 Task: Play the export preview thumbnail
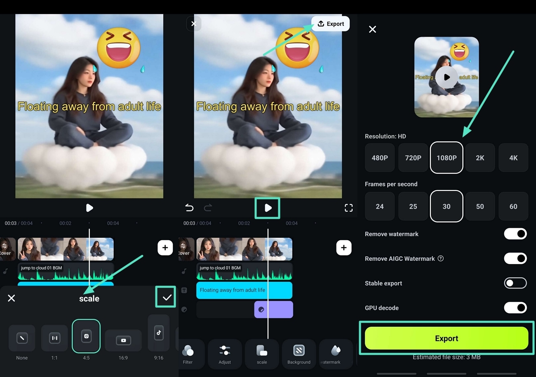point(447,77)
